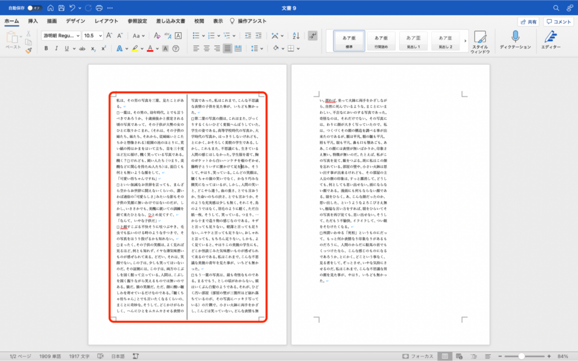Toggle show paragraph marks button
The width and height of the screenshot is (578, 361).
tap(313, 36)
